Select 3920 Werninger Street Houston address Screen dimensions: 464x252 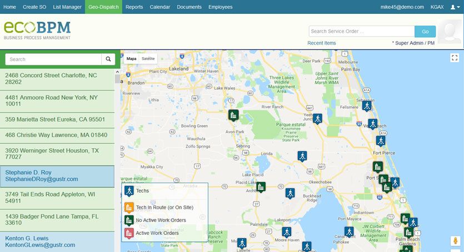57,154
